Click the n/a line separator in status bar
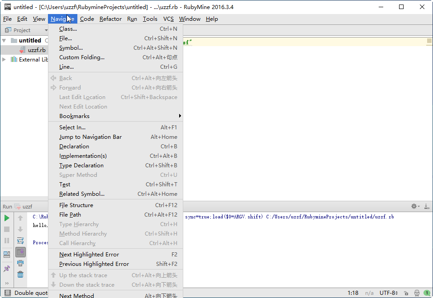Viewport: 433px width, 298px height. (x=369, y=293)
